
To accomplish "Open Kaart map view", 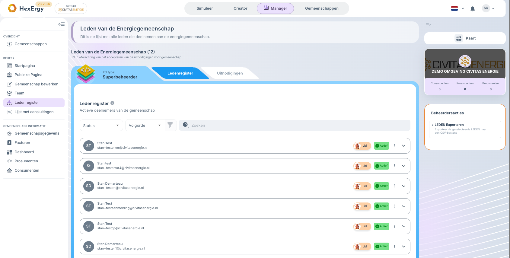I will point(465,38).
